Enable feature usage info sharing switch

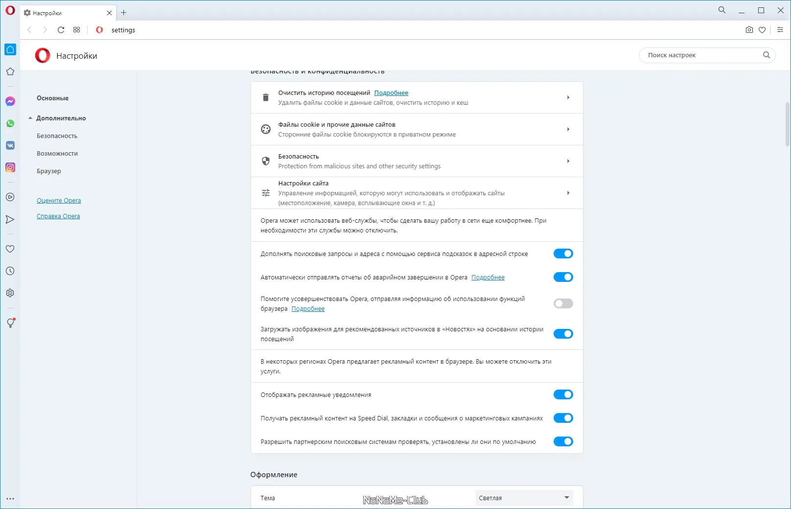[563, 303]
